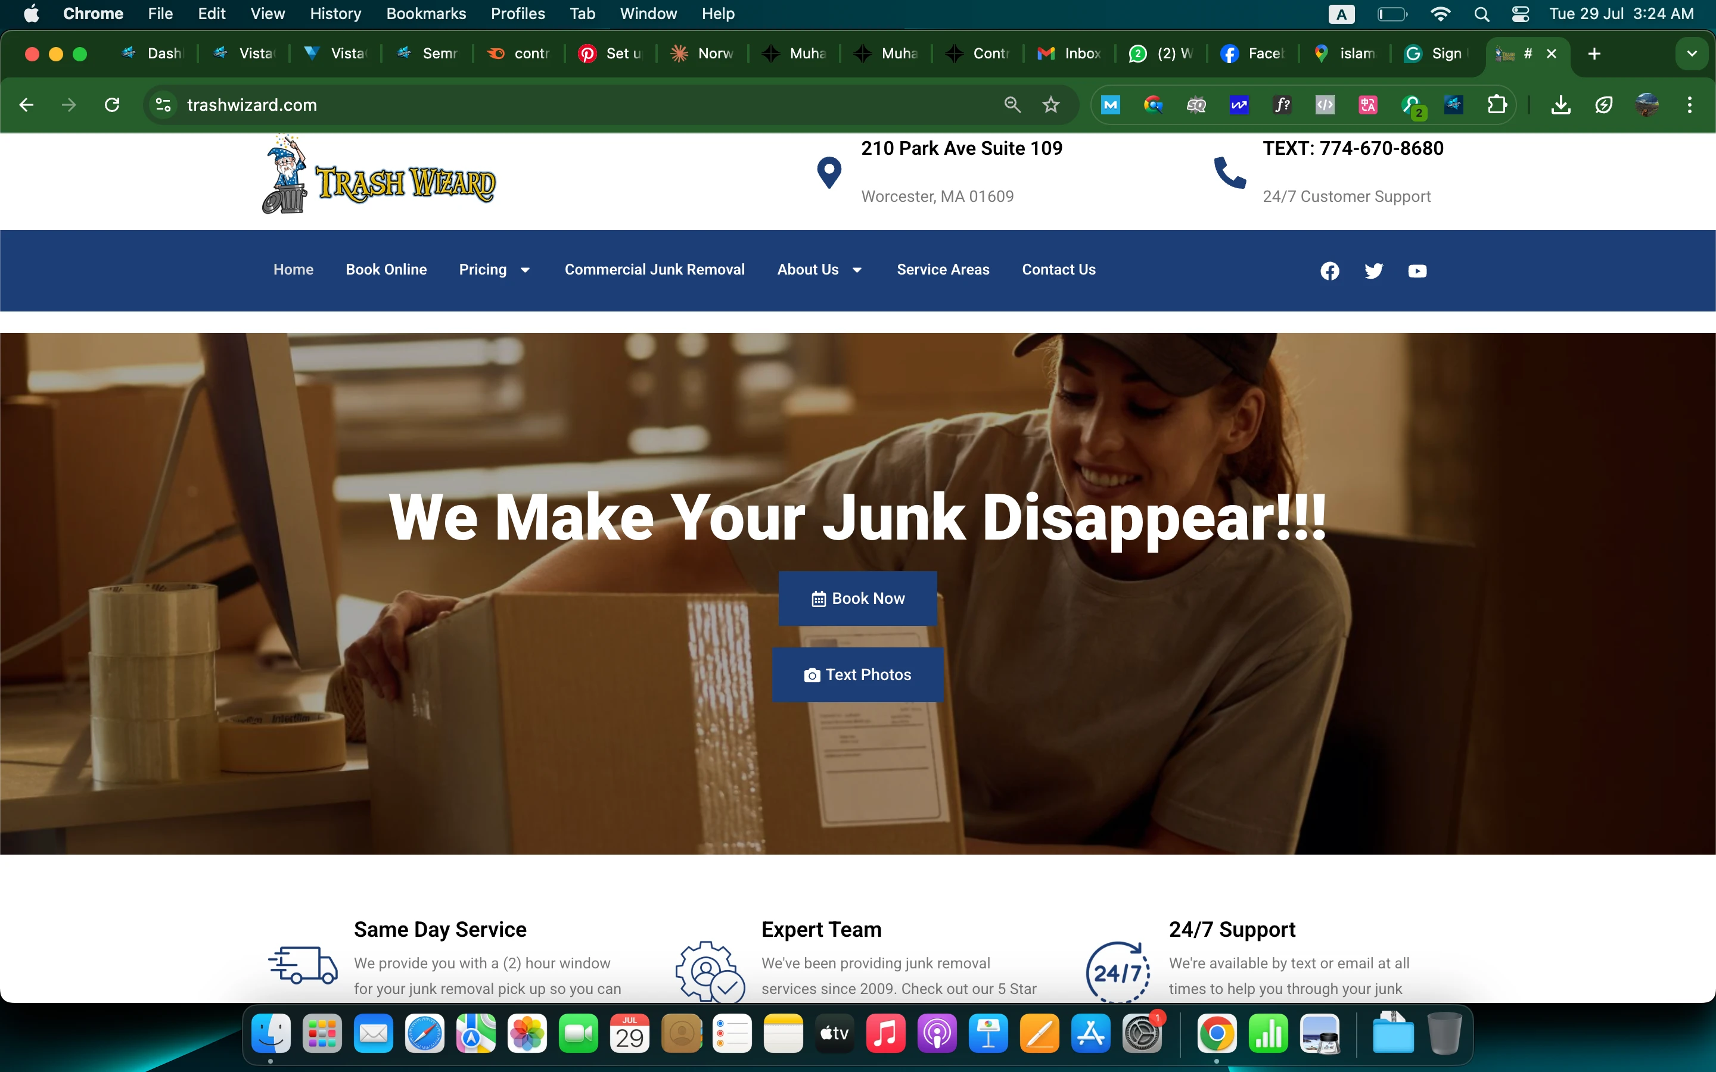Open the Facebook icon in site navbar
The height and width of the screenshot is (1072, 1716).
(1329, 271)
